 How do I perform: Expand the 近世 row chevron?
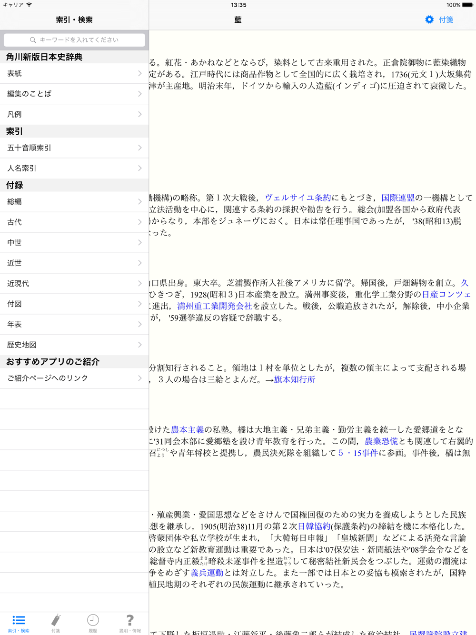139,263
